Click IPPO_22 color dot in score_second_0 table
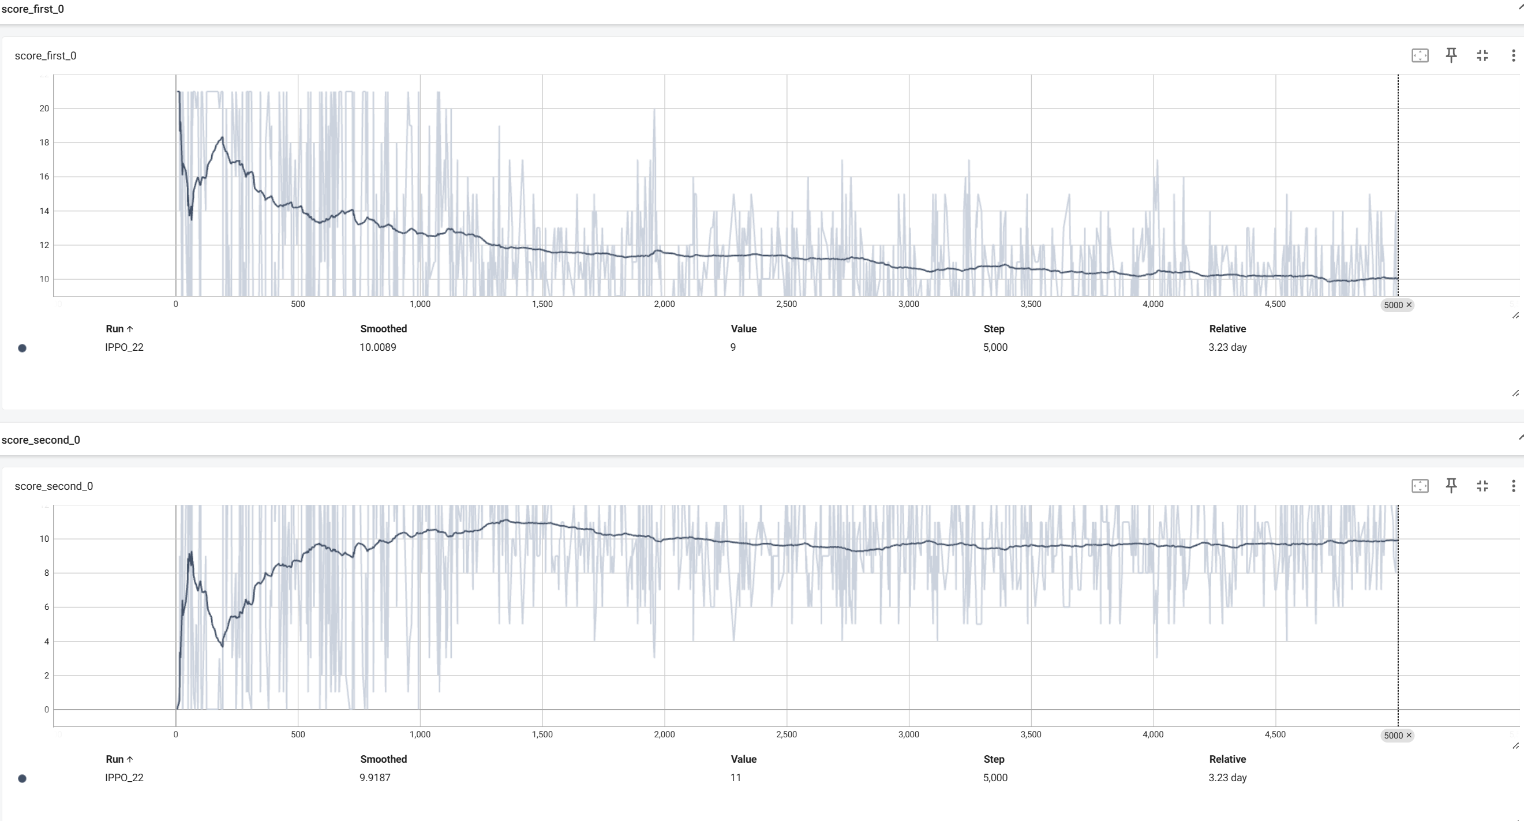The height and width of the screenshot is (821, 1524). (23, 779)
